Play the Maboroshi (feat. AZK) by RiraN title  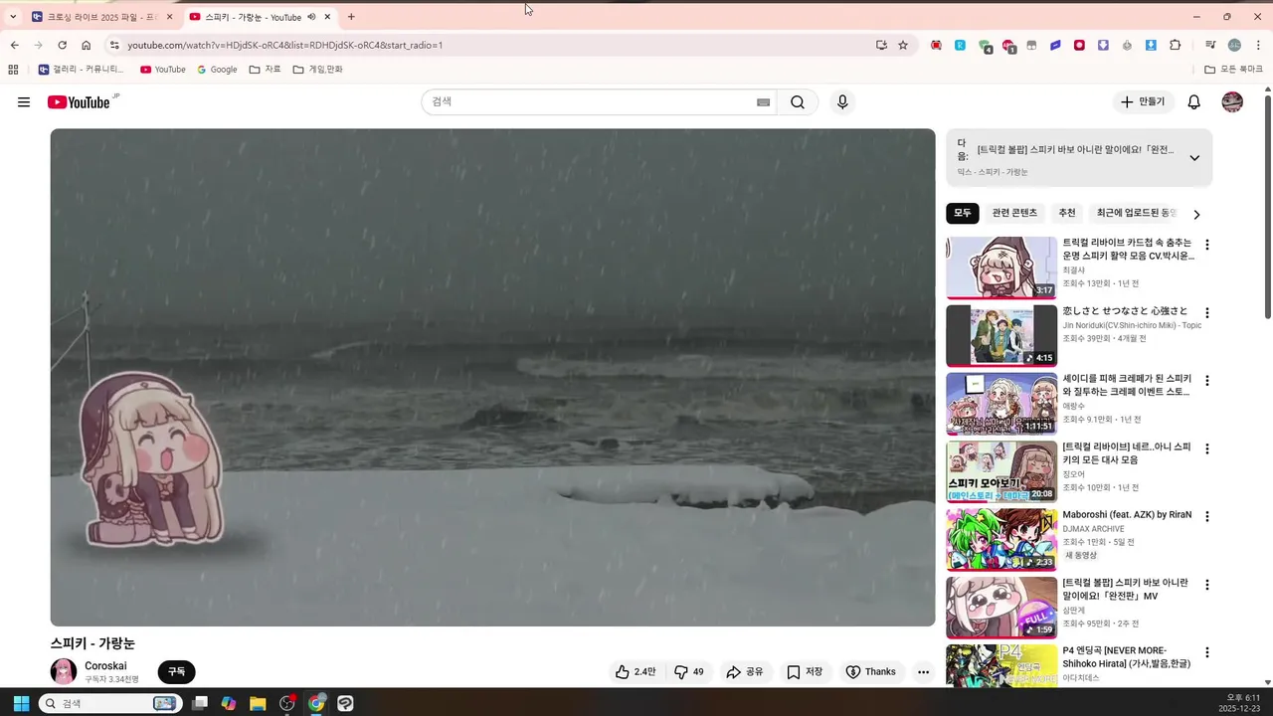(x=1127, y=515)
